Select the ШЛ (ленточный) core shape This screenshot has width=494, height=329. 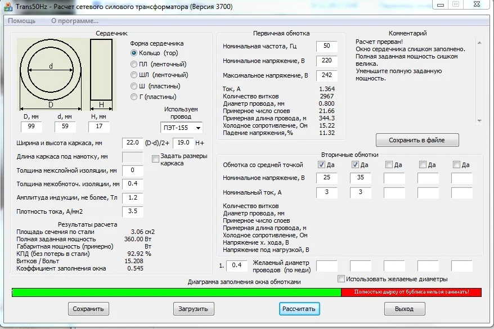pyautogui.click(x=133, y=75)
